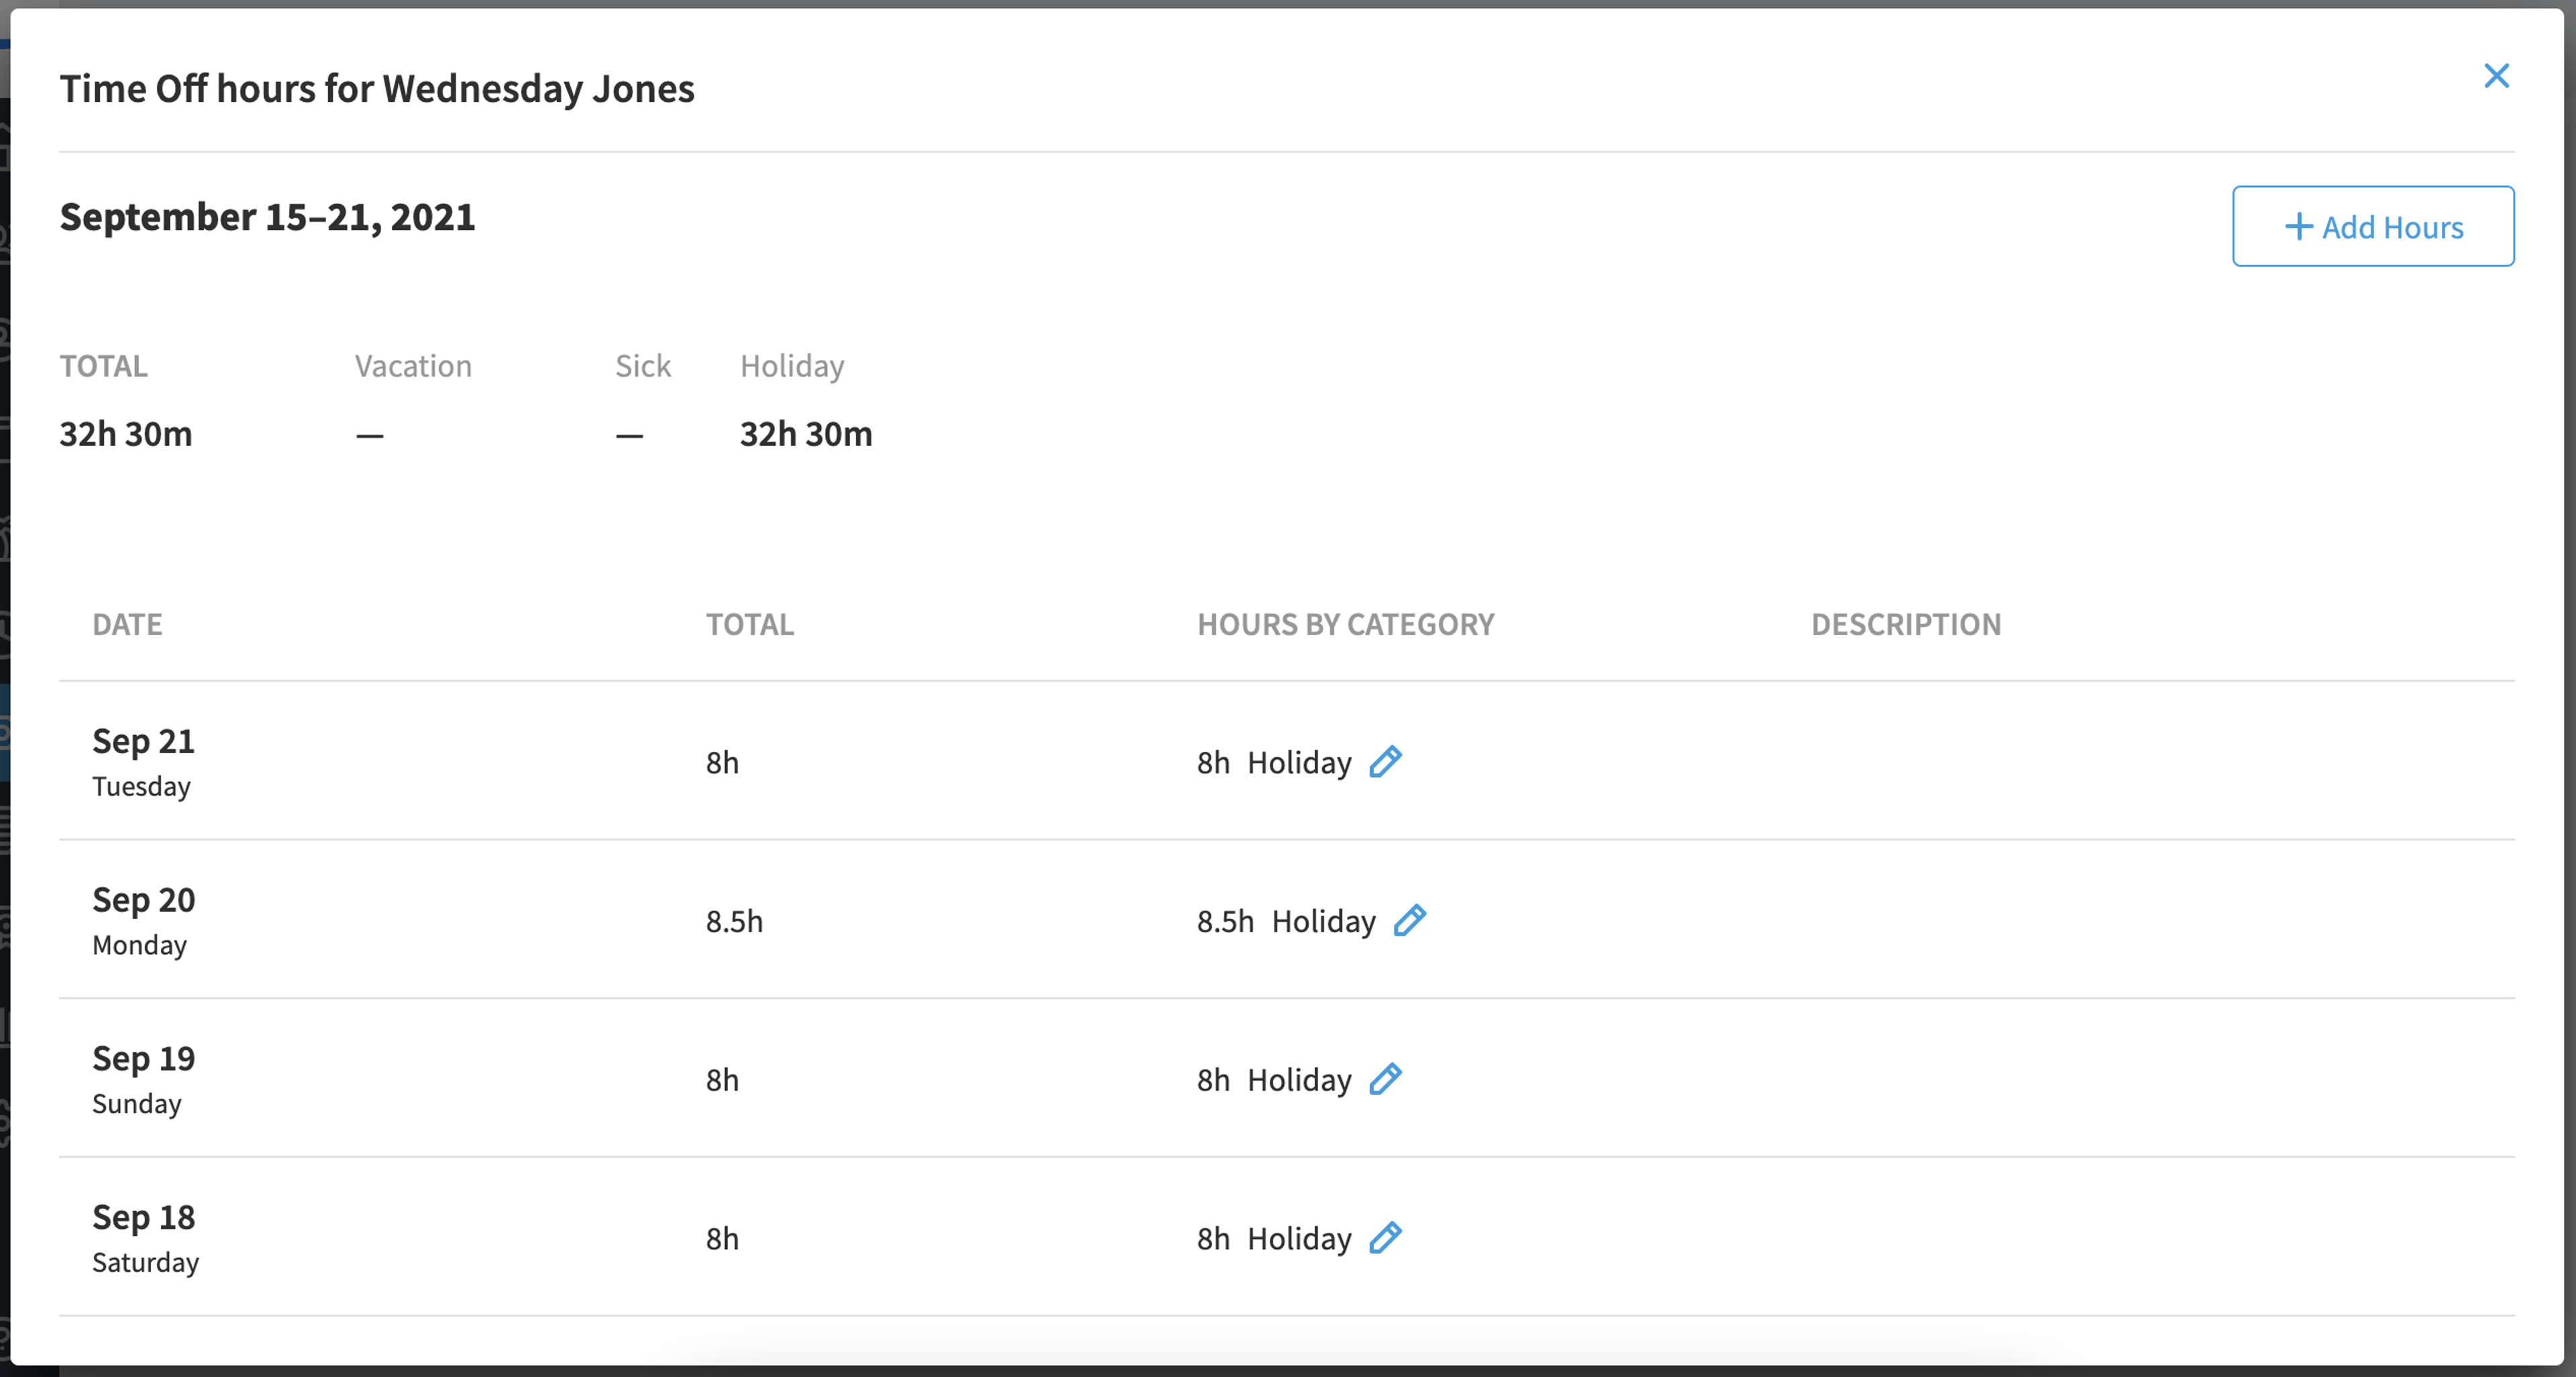Click the table TOTAL column header
Screen dimensions: 2576x1377
(750, 625)
